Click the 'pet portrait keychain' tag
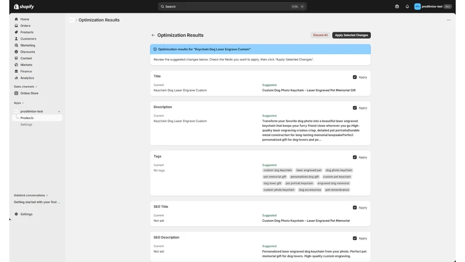465x262 pixels. point(299,183)
